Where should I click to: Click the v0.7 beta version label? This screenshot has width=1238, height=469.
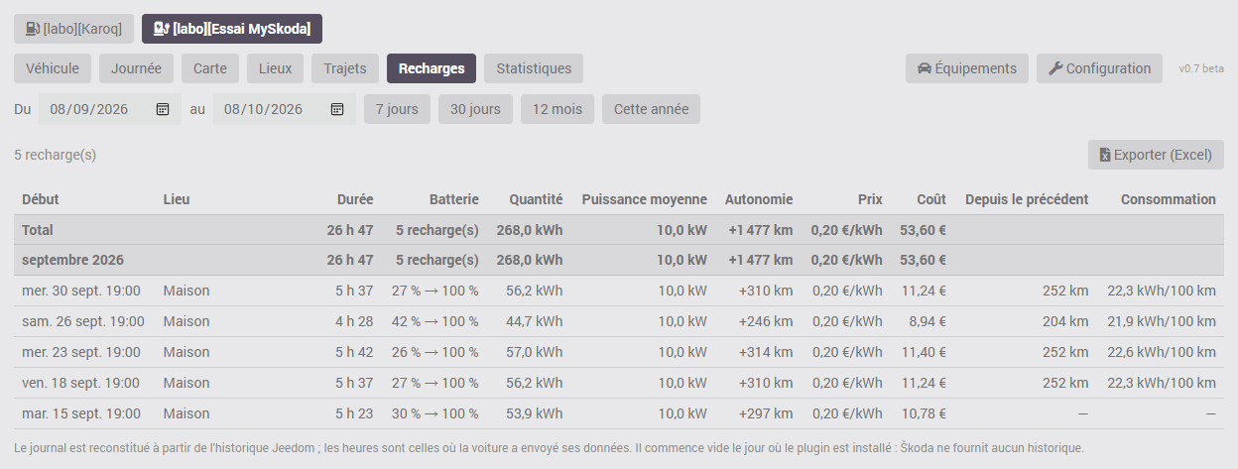point(1201,68)
